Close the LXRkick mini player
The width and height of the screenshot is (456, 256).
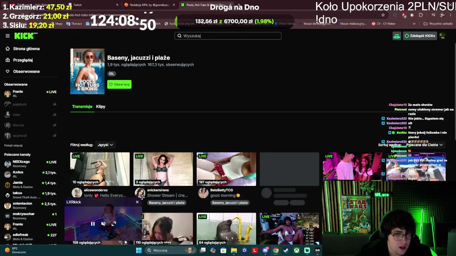137,202
